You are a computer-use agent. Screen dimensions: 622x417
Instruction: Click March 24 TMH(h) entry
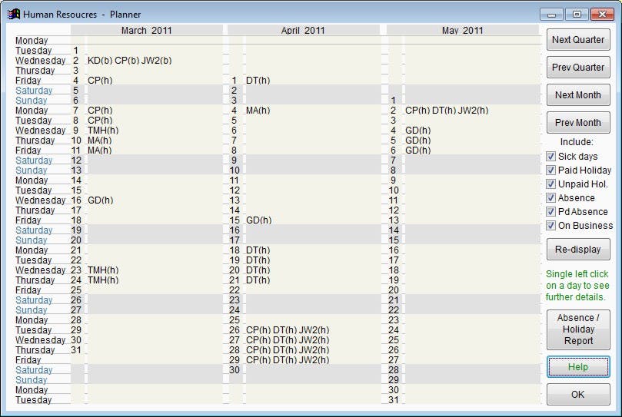coord(103,280)
